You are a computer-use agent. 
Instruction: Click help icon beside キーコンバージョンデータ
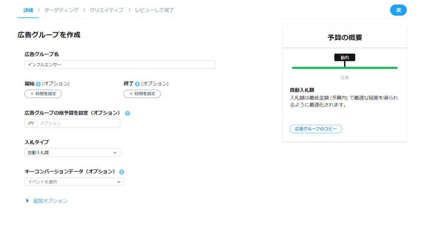122,172
